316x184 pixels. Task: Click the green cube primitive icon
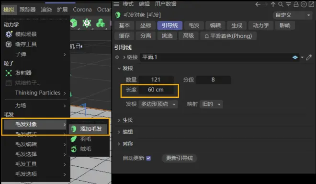coord(74,23)
